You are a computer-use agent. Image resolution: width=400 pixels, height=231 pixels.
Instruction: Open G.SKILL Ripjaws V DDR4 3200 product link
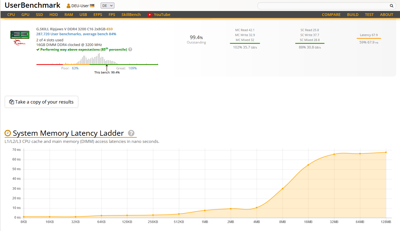71,29
